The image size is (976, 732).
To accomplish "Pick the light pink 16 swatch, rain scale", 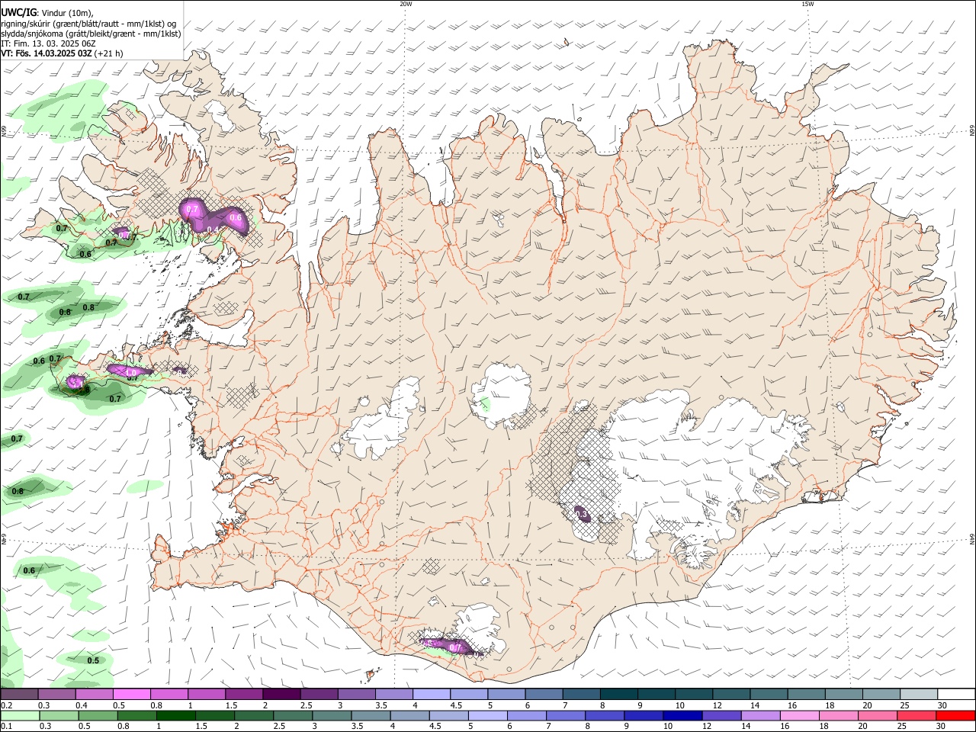I will 801,715.
